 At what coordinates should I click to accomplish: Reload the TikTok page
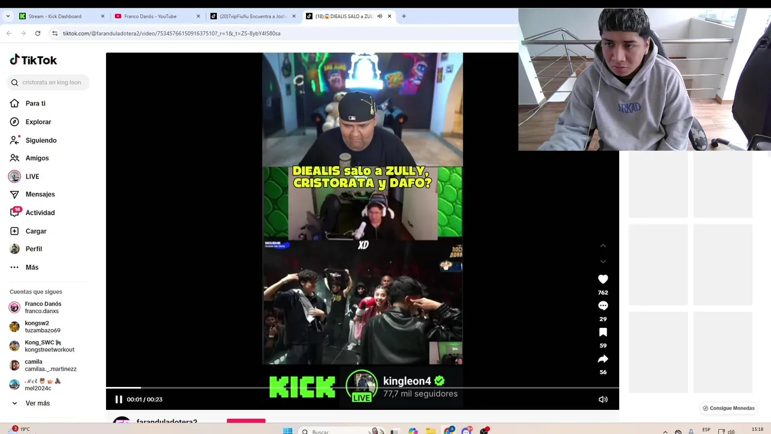[x=37, y=33]
